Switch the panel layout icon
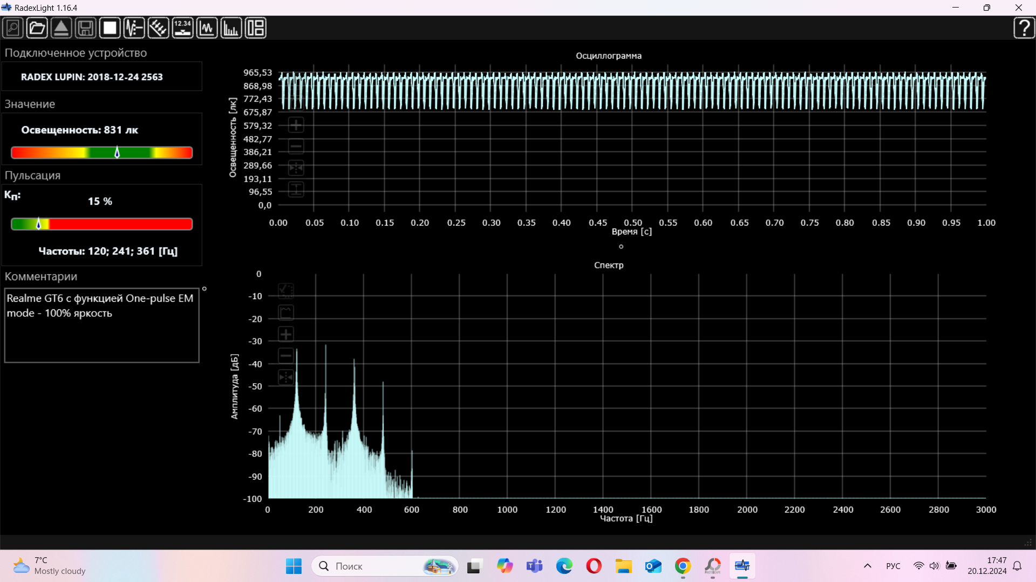The image size is (1036, 582). pyautogui.click(x=255, y=28)
